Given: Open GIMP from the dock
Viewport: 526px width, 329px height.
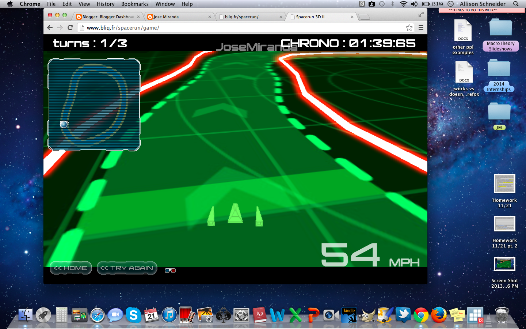Looking at the screenshot, I should tap(367, 315).
